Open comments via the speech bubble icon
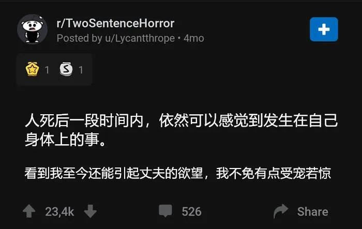 pos(165,211)
